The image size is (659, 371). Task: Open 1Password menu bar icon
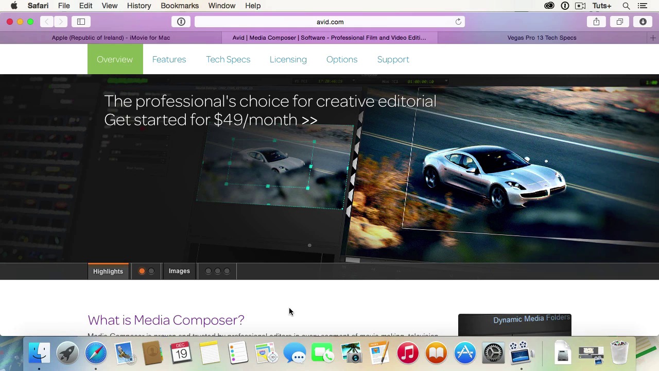pyautogui.click(x=565, y=6)
